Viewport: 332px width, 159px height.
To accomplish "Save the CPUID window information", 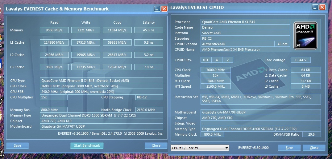I will 289,148.
